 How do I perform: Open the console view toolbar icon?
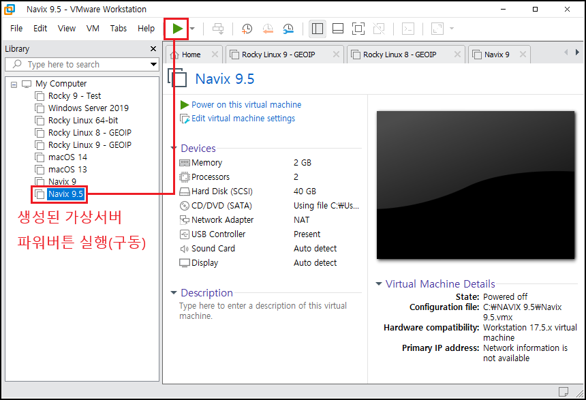coord(408,29)
